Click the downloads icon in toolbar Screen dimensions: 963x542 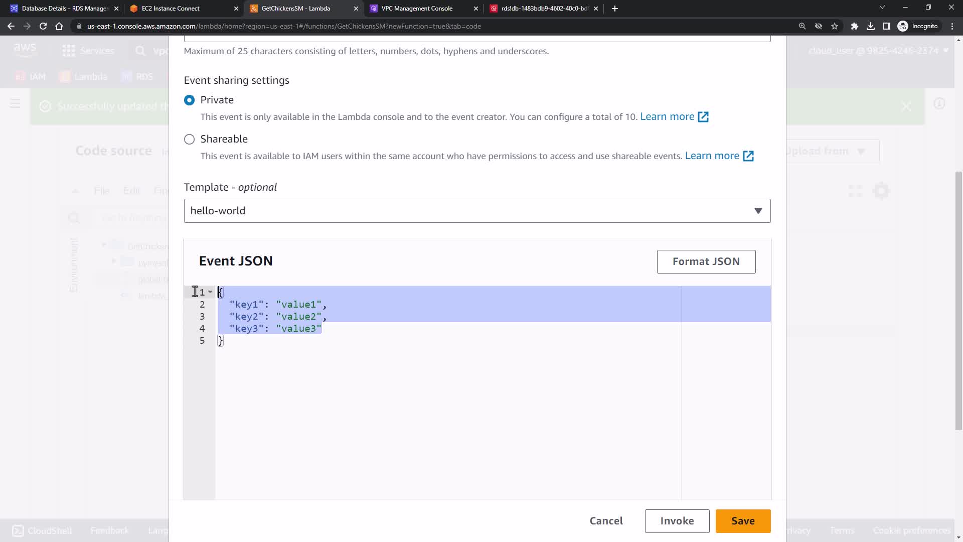[x=871, y=26]
